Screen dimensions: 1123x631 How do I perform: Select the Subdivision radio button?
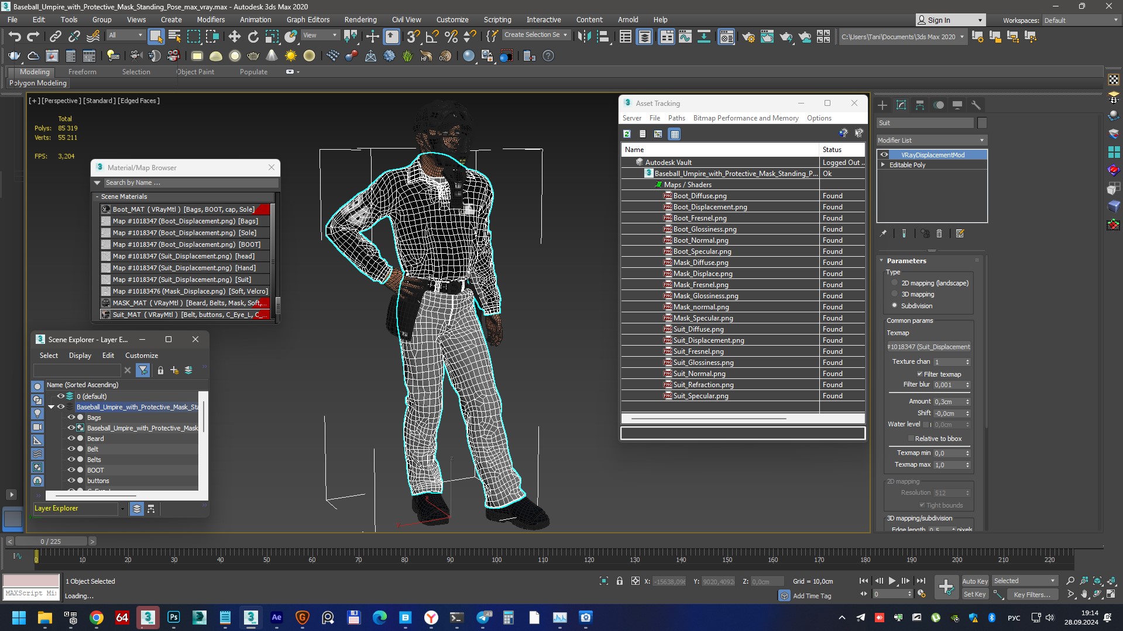(894, 306)
